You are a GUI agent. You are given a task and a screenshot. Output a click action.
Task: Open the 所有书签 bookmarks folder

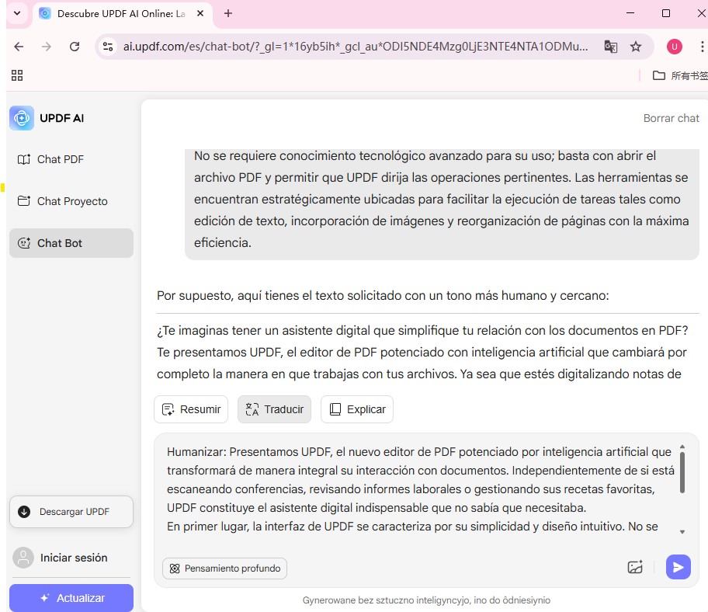(680, 75)
